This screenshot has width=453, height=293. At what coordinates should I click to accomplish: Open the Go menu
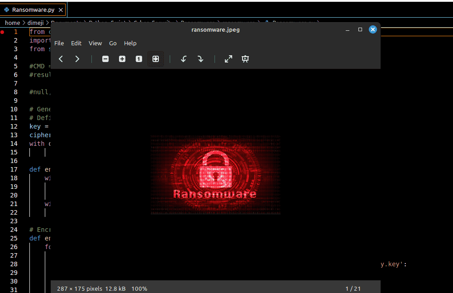click(113, 43)
